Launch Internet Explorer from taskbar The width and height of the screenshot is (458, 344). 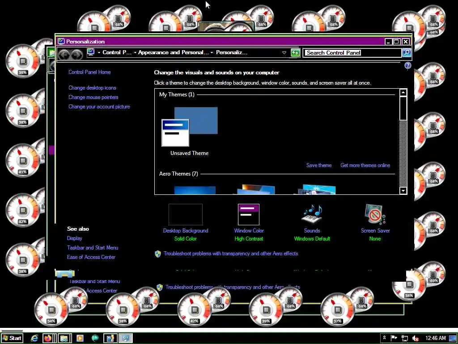[x=34, y=338]
